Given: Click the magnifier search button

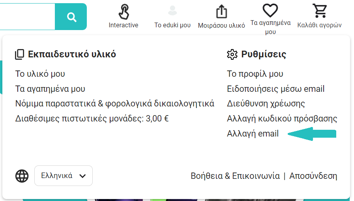Looking at the screenshot, I should click(71, 17).
